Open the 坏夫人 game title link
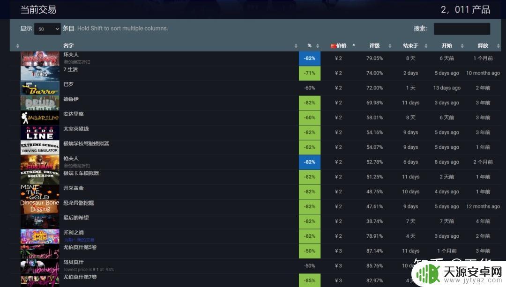Viewport: 506px width, 287px height. 71,55
